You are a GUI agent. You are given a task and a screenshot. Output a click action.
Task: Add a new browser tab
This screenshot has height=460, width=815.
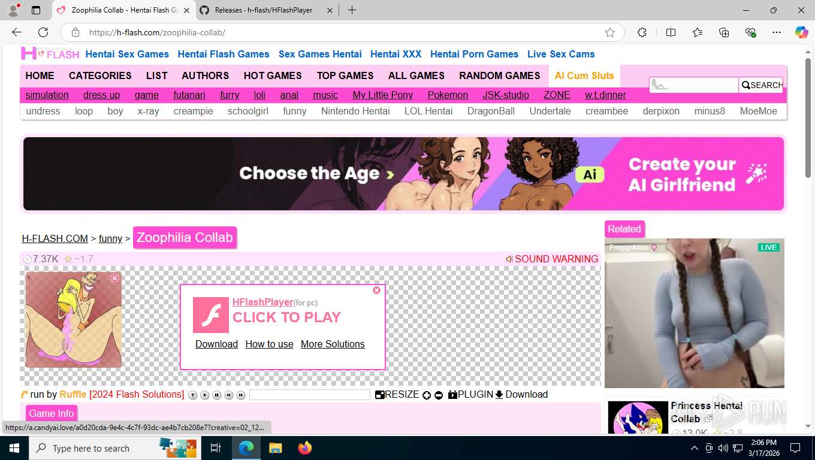coord(352,10)
